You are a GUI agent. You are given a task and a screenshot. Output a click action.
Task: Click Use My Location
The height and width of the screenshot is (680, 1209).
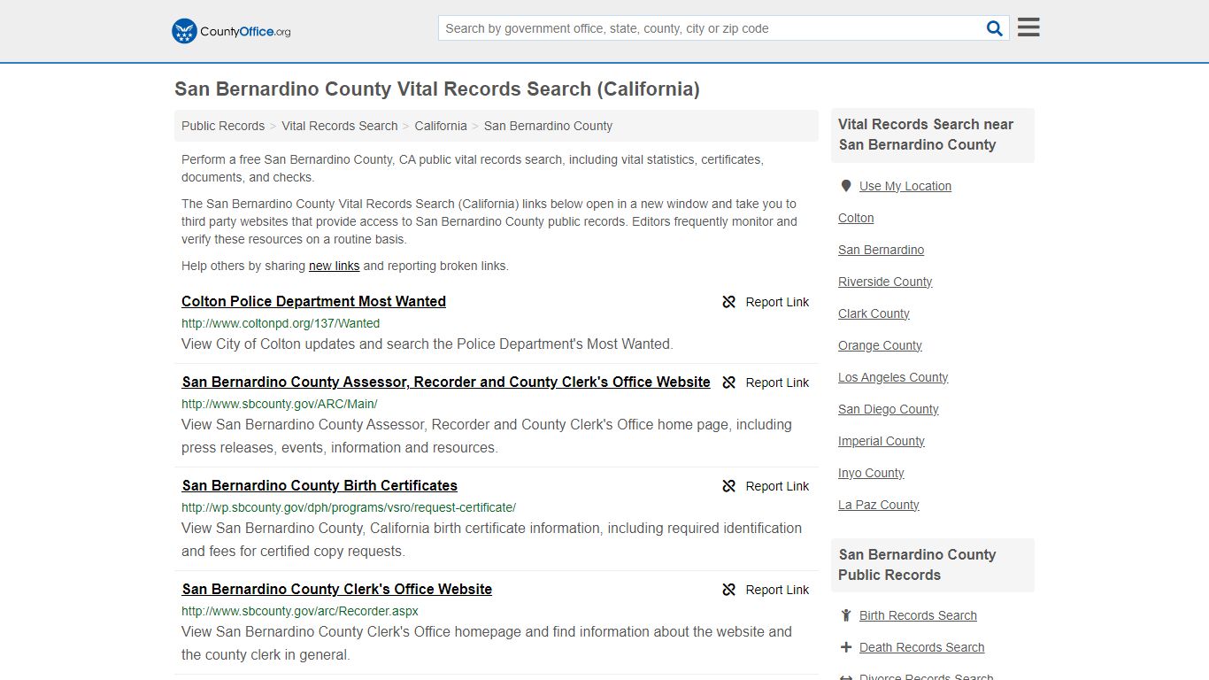905,186
